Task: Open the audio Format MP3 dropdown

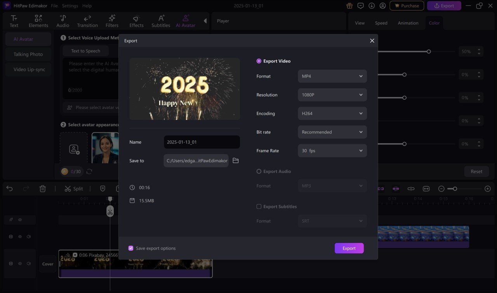Action: point(332,186)
